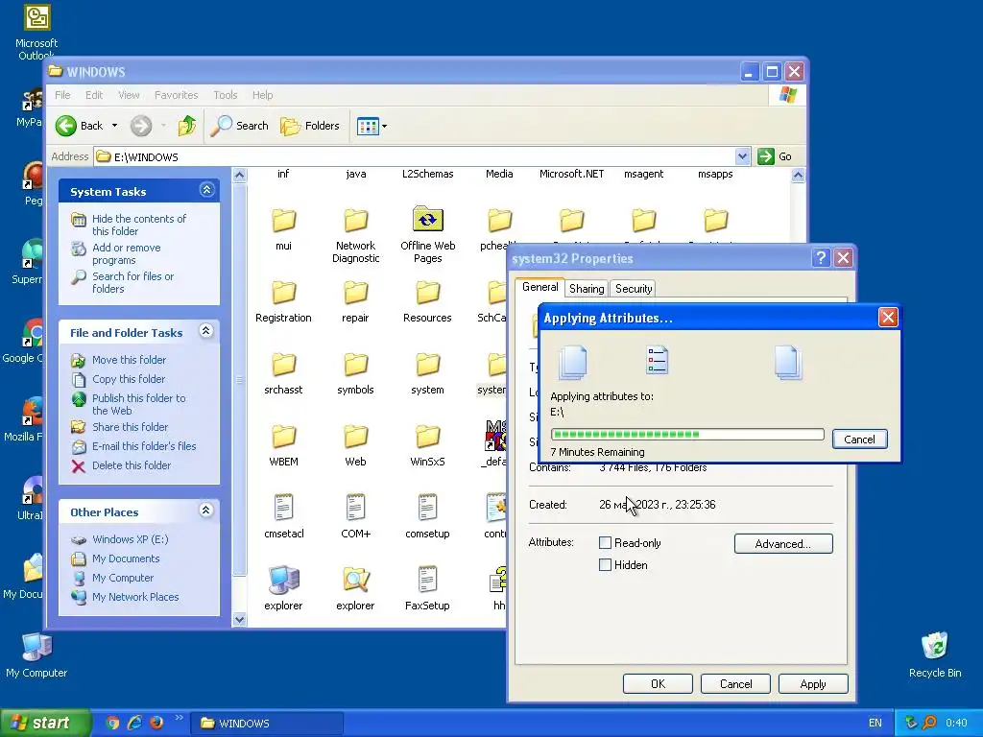Click Copy this folder
This screenshot has height=737, width=983.
click(x=129, y=379)
